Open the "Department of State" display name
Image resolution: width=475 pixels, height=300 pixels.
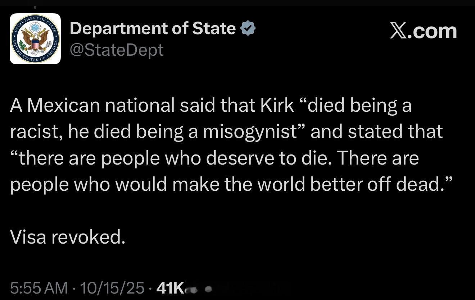pyautogui.click(x=153, y=28)
